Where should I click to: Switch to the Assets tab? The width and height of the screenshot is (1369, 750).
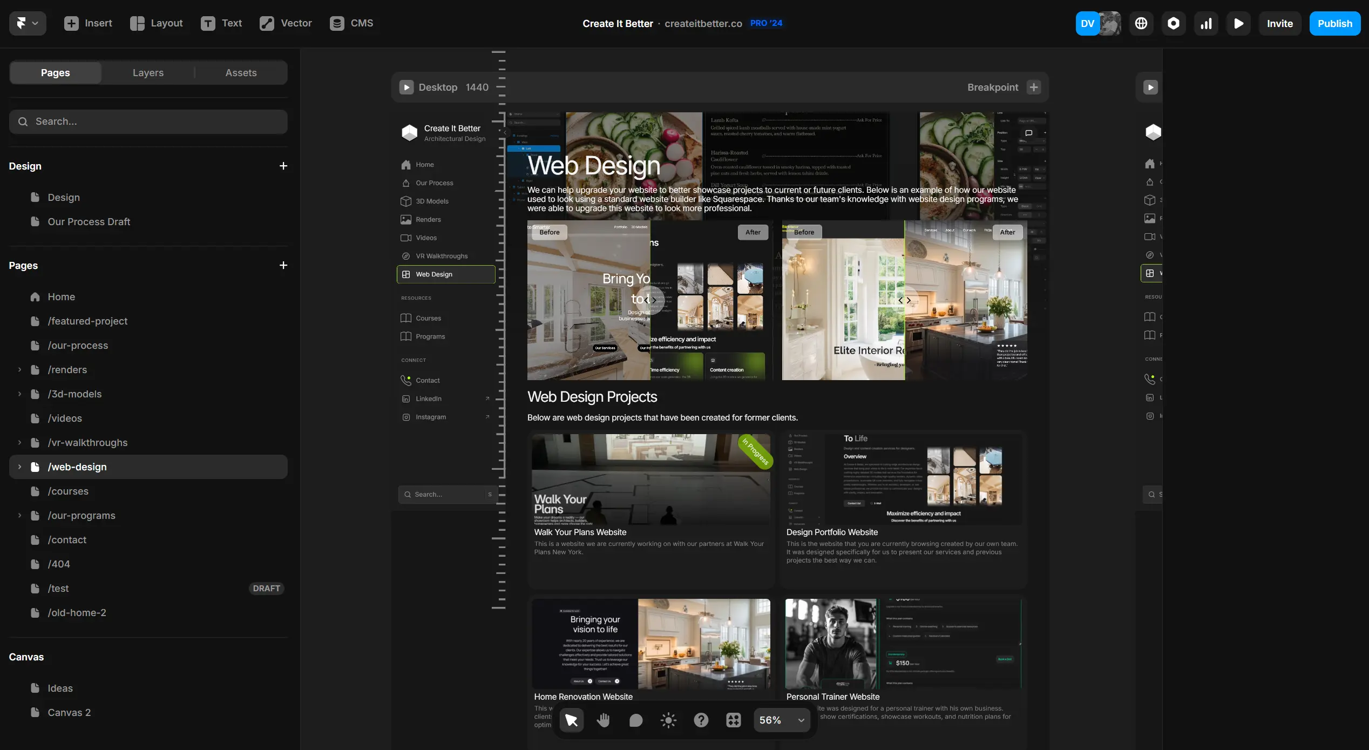pyautogui.click(x=240, y=72)
